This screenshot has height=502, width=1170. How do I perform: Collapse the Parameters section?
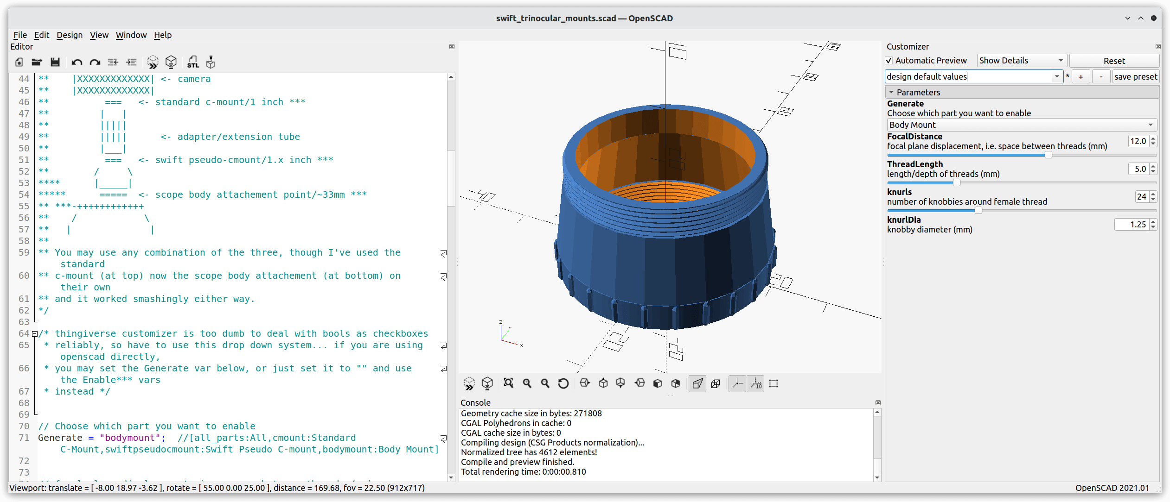click(x=891, y=92)
